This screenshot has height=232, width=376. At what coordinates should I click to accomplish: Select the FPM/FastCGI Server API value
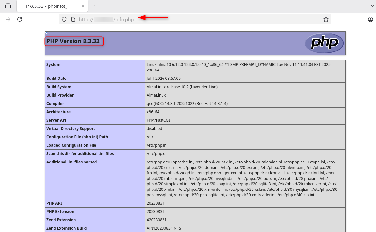point(158,120)
